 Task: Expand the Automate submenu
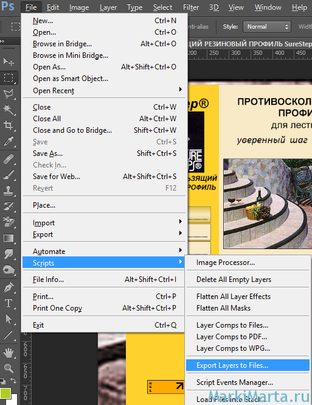tap(104, 252)
